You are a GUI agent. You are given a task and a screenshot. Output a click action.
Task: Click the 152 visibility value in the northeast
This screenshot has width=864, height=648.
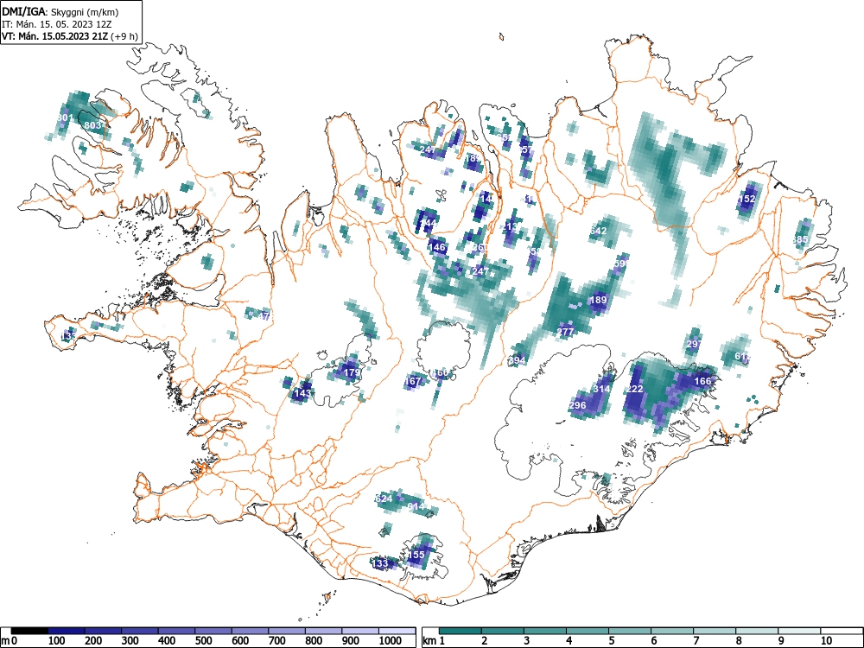(x=746, y=200)
